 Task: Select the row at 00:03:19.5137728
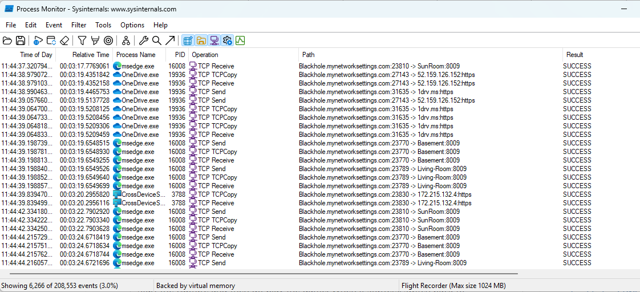pyautogui.click(x=320, y=100)
